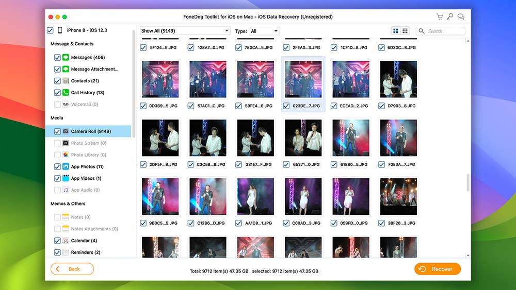The height and width of the screenshot is (290, 516).
Task: Deselect photo 9B0C5...5.JPG checkbox
Action: 143,223
